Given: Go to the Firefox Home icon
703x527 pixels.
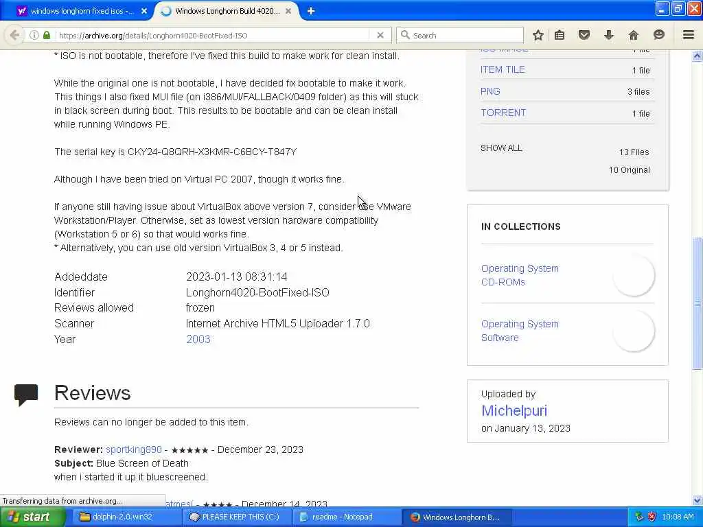Looking at the screenshot, I should point(633,35).
